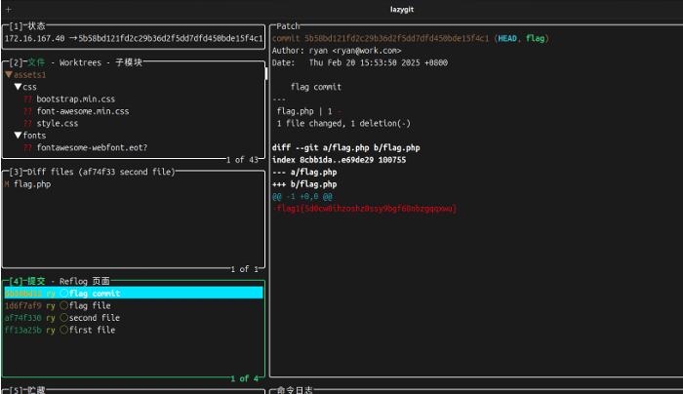Select the 'flag commit' commit row
The width and height of the screenshot is (683, 394).
134,293
